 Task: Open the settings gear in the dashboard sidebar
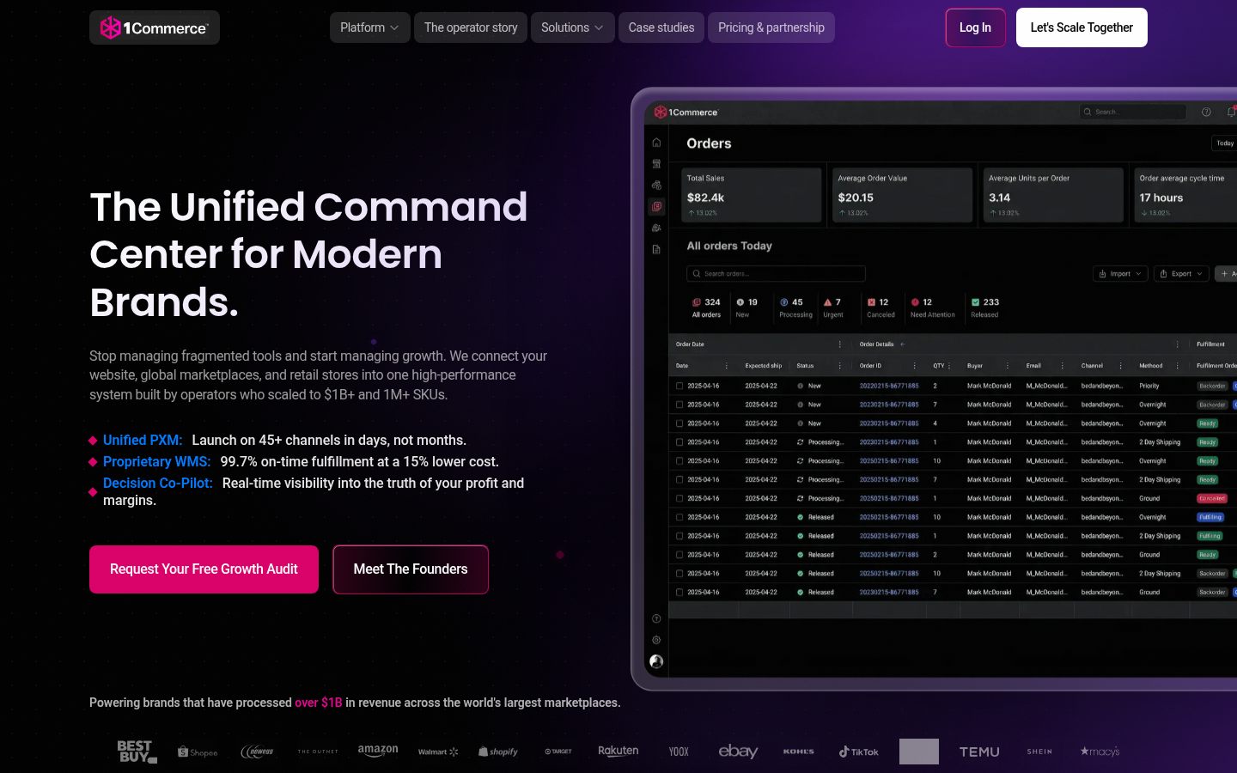click(656, 640)
